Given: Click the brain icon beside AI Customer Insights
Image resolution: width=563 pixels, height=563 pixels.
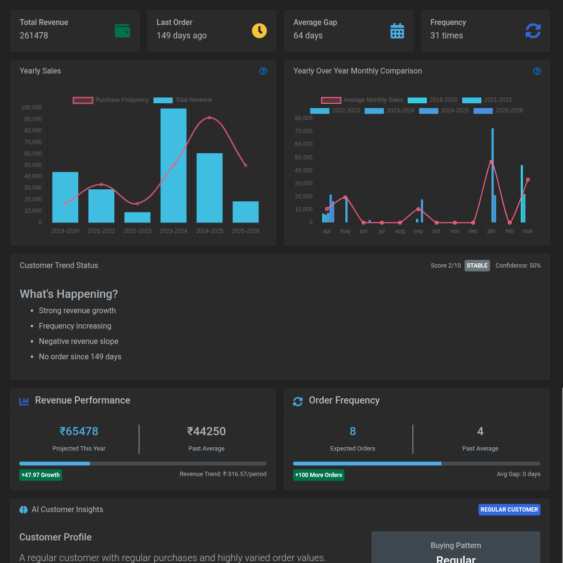Looking at the screenshot, I should [x=24, y=510].
